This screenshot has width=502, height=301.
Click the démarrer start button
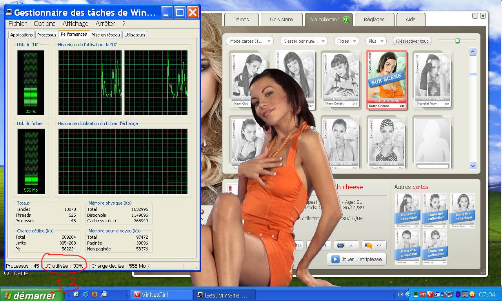[x=31, y=295]
